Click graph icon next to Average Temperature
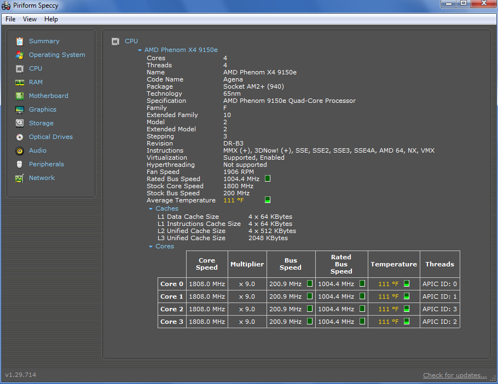The height and width of the screenshot is (384, 498). pos(268,200)
